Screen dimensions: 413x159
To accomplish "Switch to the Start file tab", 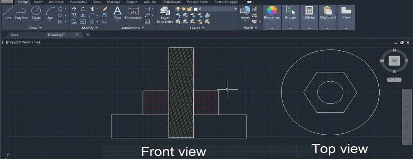I will point(14,34).
